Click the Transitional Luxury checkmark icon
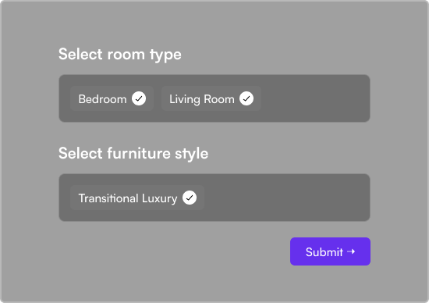 (x=190, y=198)
